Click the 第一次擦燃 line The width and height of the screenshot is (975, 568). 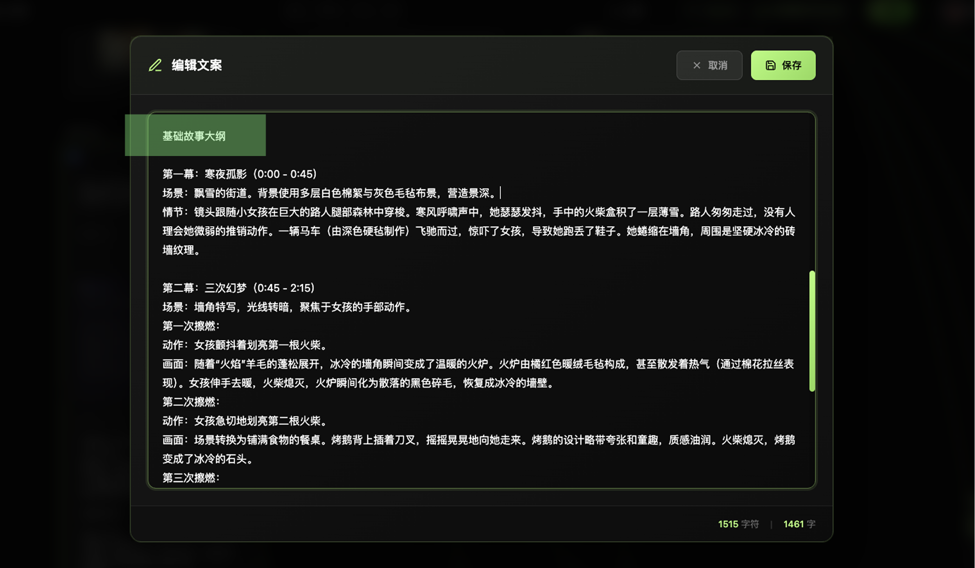pos(191,326)
